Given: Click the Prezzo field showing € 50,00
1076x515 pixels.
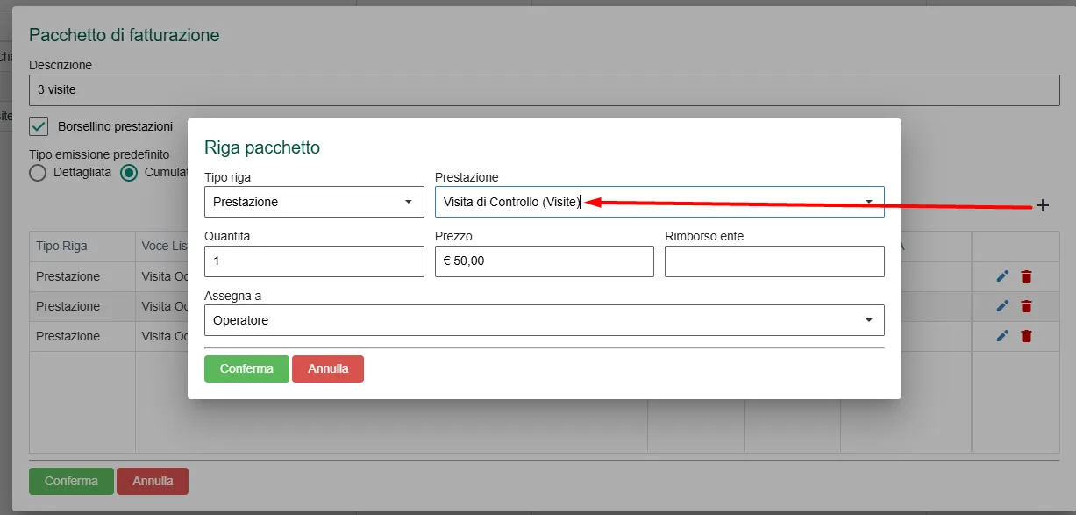Looking at the screenshot, I should 545,261.
